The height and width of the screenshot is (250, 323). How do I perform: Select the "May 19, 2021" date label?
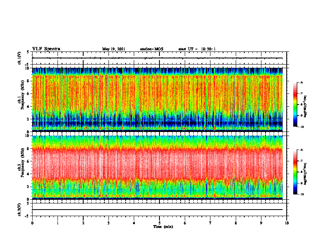coord(114,49)
